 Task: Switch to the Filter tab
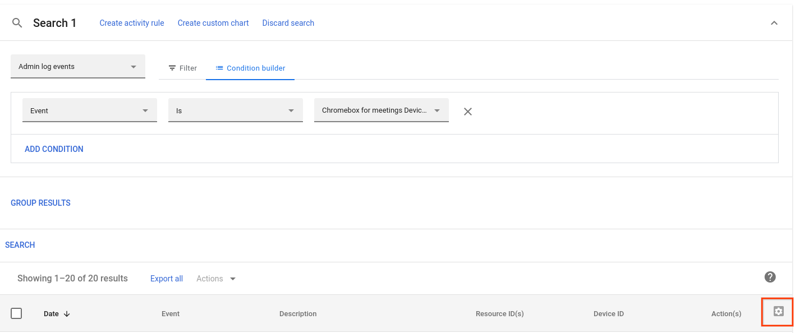[x=182, y=68]
